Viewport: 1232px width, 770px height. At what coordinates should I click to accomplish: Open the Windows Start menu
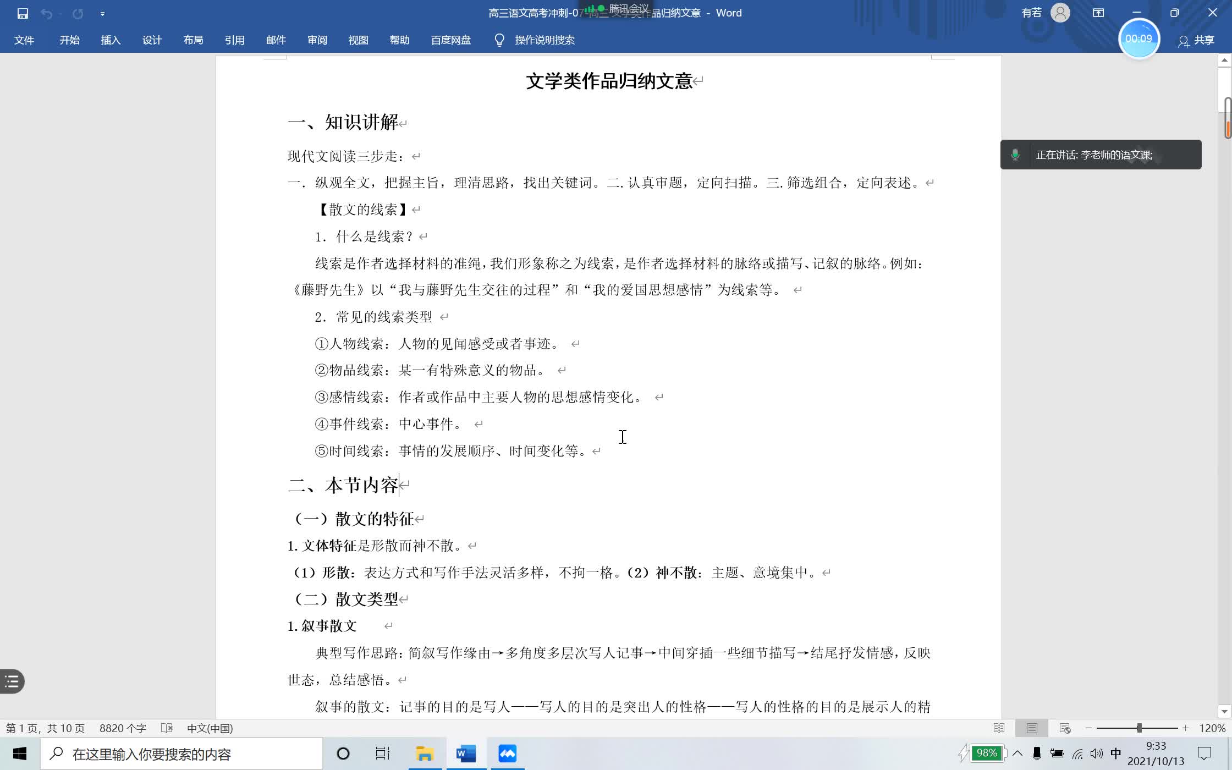[20, 754]
